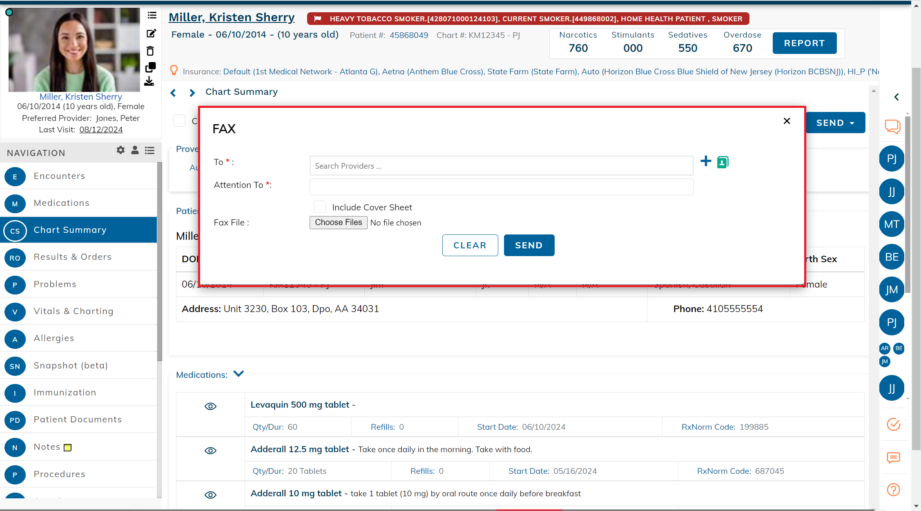921x511 pixels.
Task: Click the edit patient pencil icon
Action: click(151, 33)
